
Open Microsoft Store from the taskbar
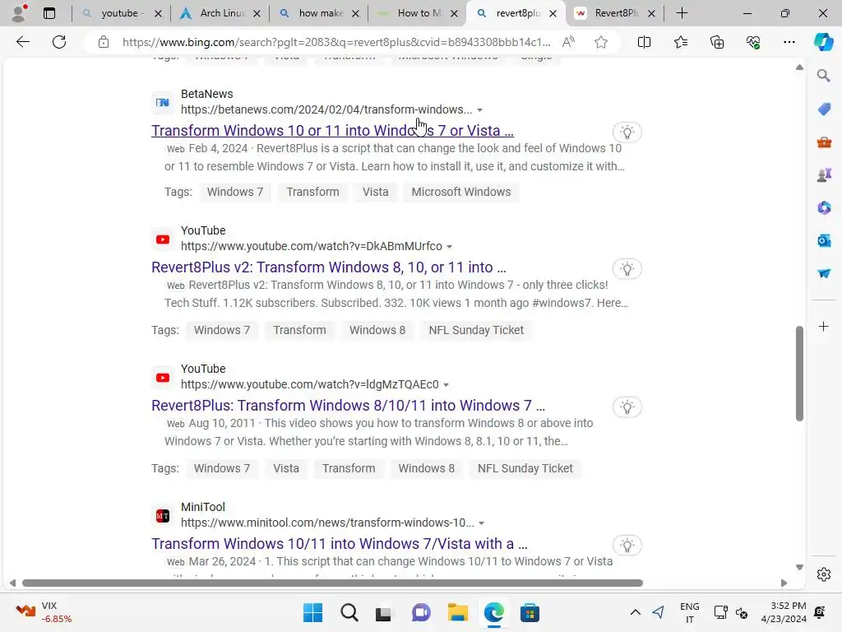530,612
